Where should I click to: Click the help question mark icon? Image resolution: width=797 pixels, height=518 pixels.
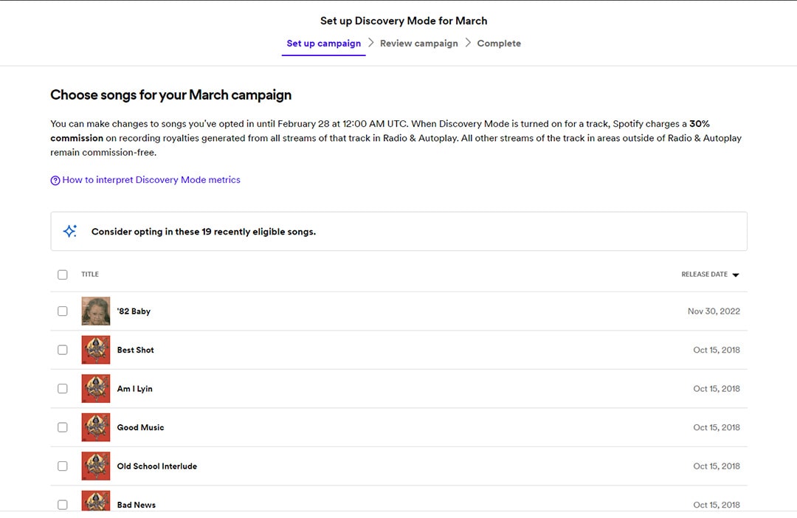55,181
